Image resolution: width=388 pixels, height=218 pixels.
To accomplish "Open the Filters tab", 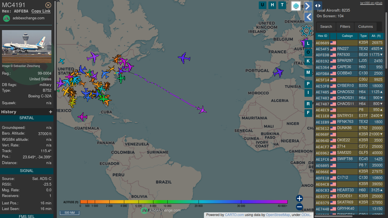I will pos(345,27).
